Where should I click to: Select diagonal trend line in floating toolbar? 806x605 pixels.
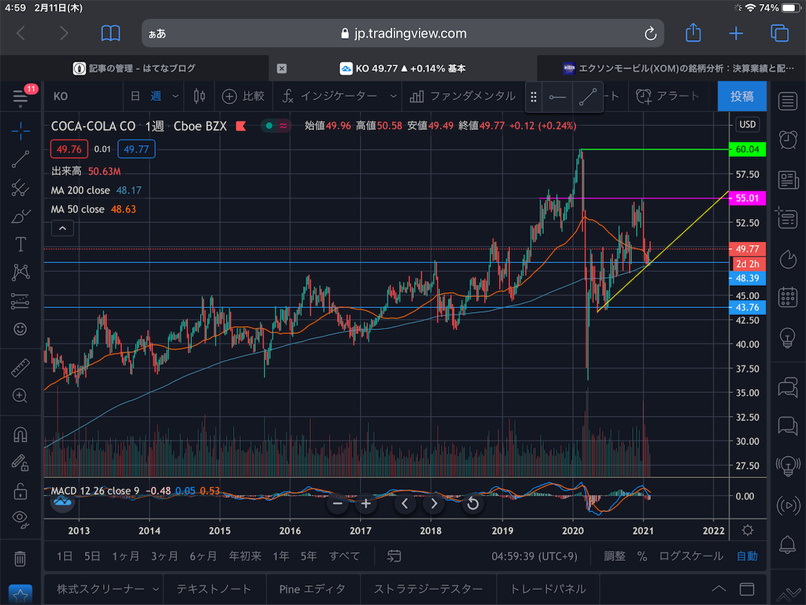[587, 97]
